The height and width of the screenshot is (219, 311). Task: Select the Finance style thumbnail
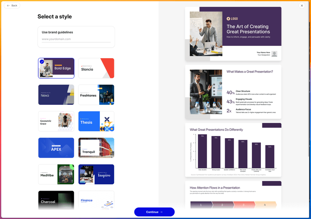click(x=96, y=200)
